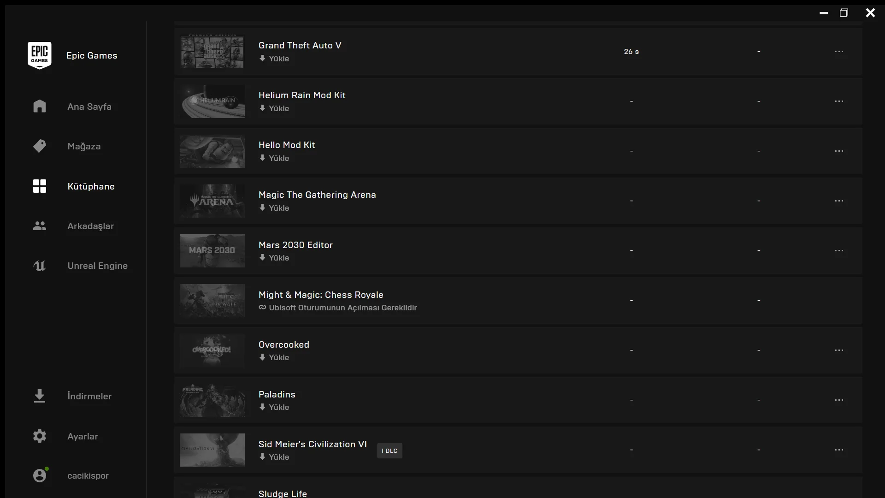Click the Epic Games logo icon

(x=40, y=55)
